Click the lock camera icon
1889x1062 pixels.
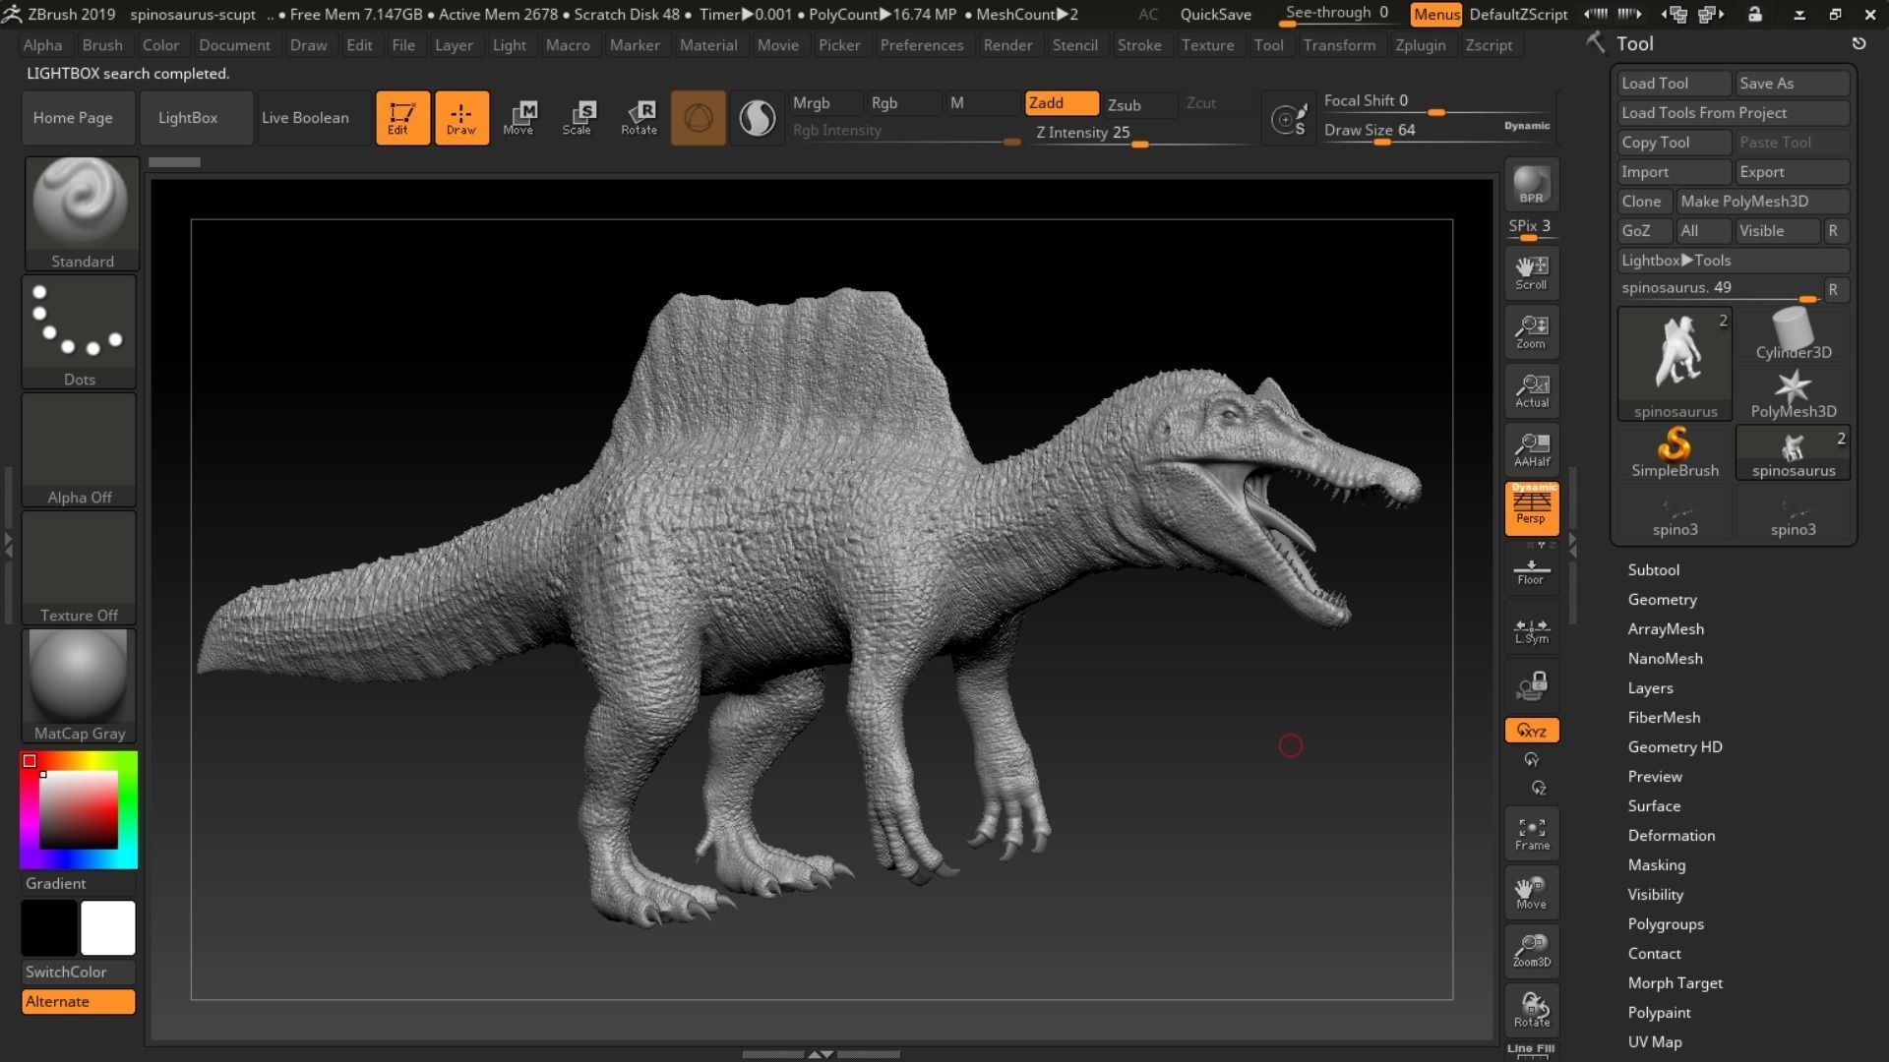click(1532, 685)
